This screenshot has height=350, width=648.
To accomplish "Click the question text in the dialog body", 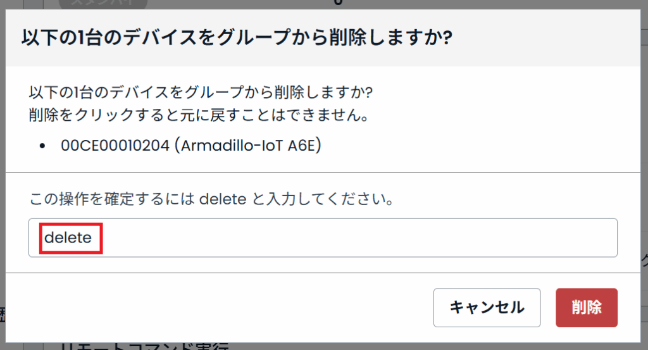I will pos(201,92).
